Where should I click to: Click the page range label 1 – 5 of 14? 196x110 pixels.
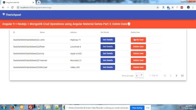(x=153, y=75)
